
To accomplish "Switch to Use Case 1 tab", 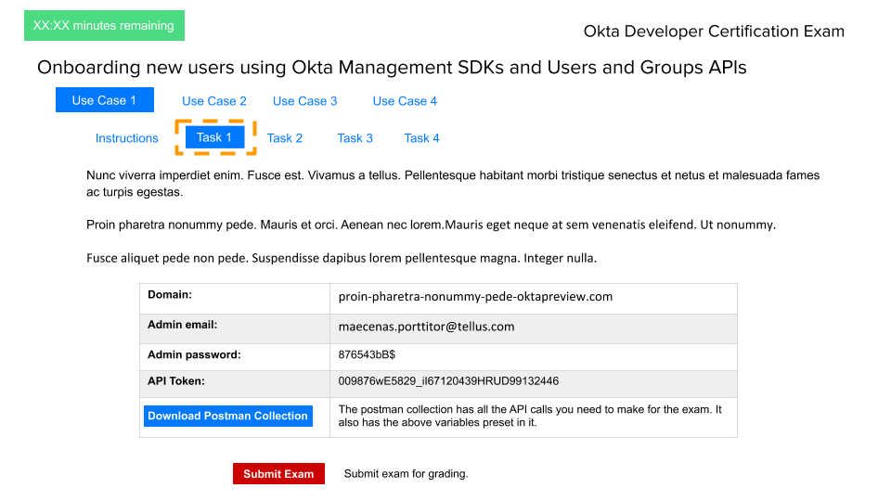I will point(104,100).
